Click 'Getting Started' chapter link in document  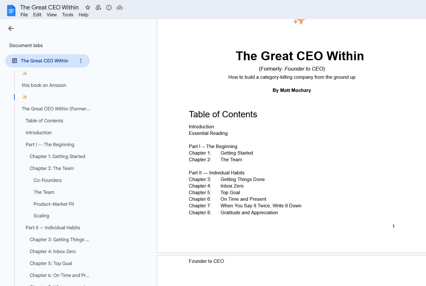(x=237, y=153)
